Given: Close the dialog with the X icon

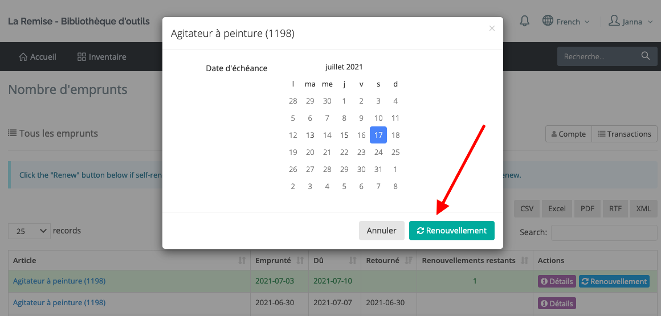Looking at the screenshot, I should (x=492, y=28).
